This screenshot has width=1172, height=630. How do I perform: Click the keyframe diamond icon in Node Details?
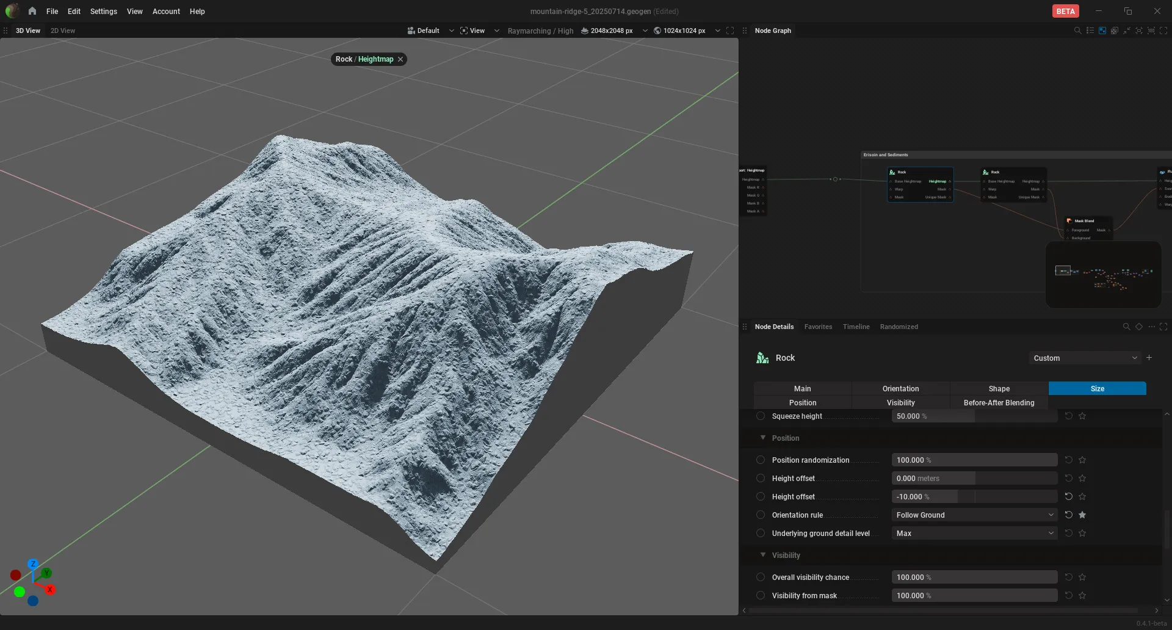coord(1139,327)
